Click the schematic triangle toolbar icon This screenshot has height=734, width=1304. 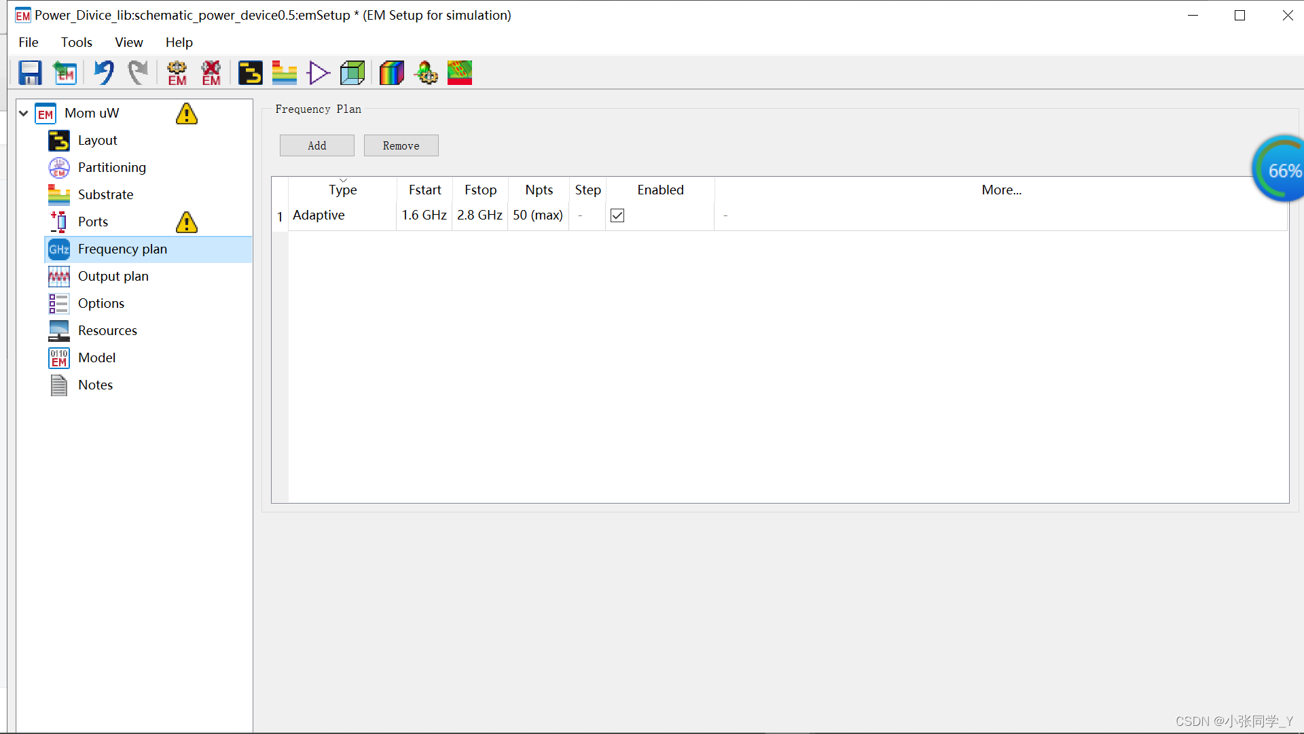(x=318, y=73)
